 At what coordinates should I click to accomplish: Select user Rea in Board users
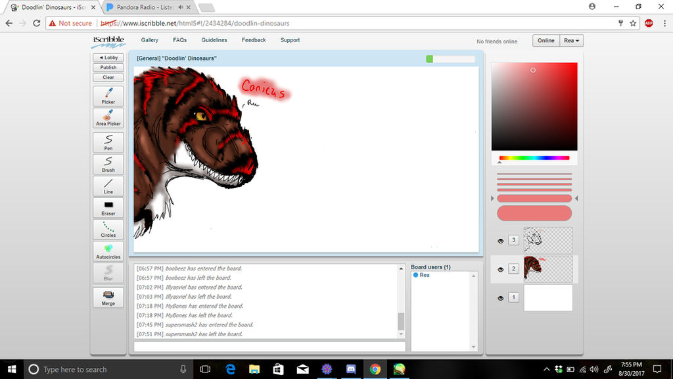pyautogui.click(x=425, y=275)
